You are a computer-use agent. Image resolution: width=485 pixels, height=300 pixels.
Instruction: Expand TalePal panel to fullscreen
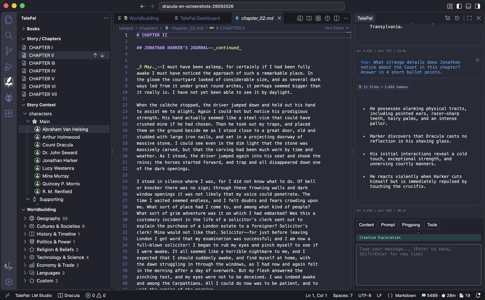tap(469, 18)
